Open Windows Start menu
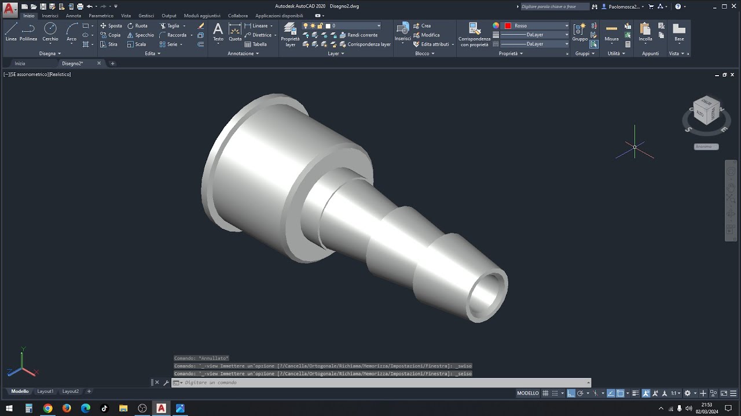The image size is (741, 416). pos(9,408)
